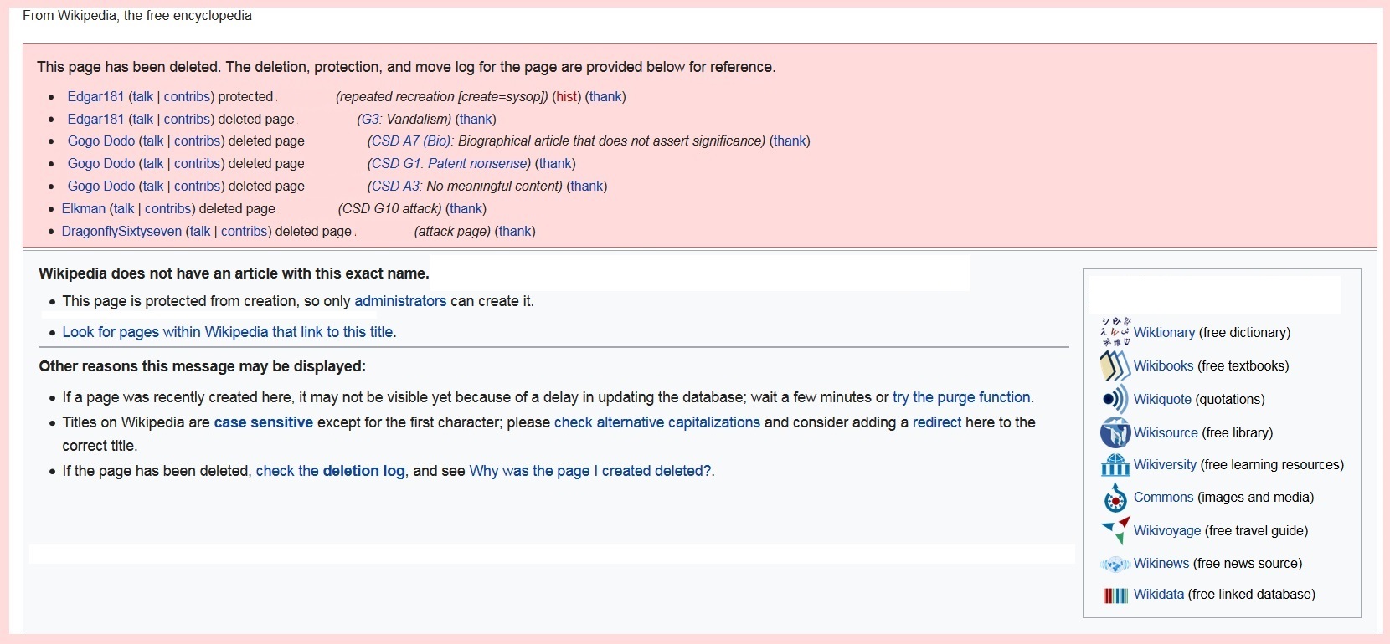Thank Edgar181 for the protection action
Viewport: 1390px width, 644px height.
pyautogui.click(x=605, y=96)
